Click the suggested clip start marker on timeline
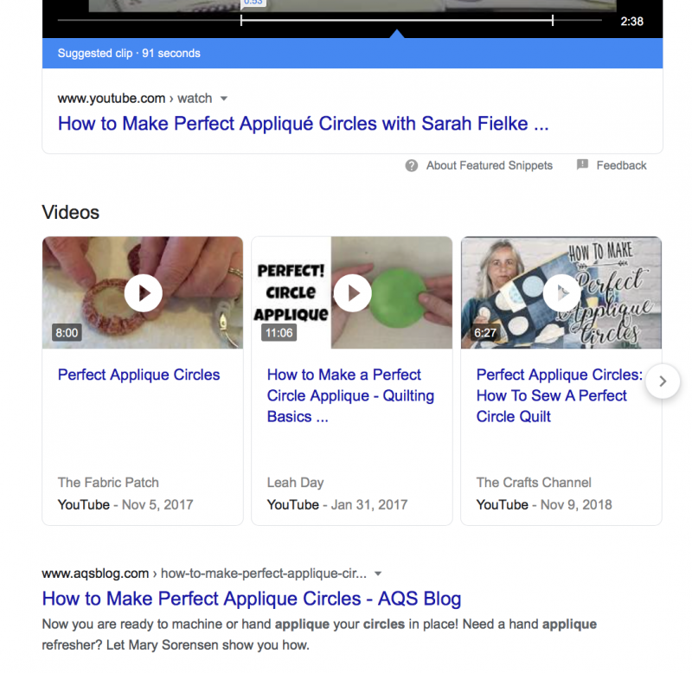This screenshot has height=673, width=692. 241,19
